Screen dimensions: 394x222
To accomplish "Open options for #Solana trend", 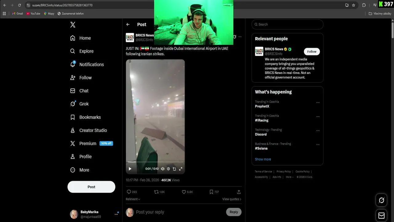I will point(318,145).
